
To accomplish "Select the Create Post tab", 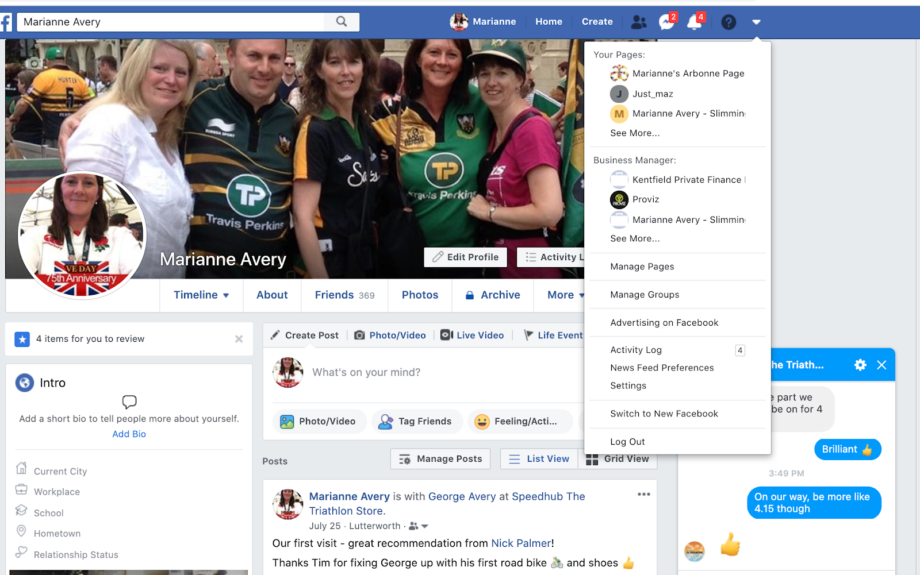I will pos(305,335).
